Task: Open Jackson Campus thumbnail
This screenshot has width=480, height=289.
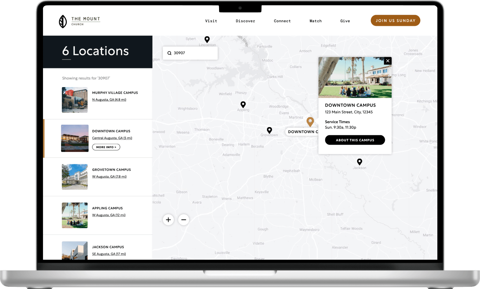Action: coord(75,251)
